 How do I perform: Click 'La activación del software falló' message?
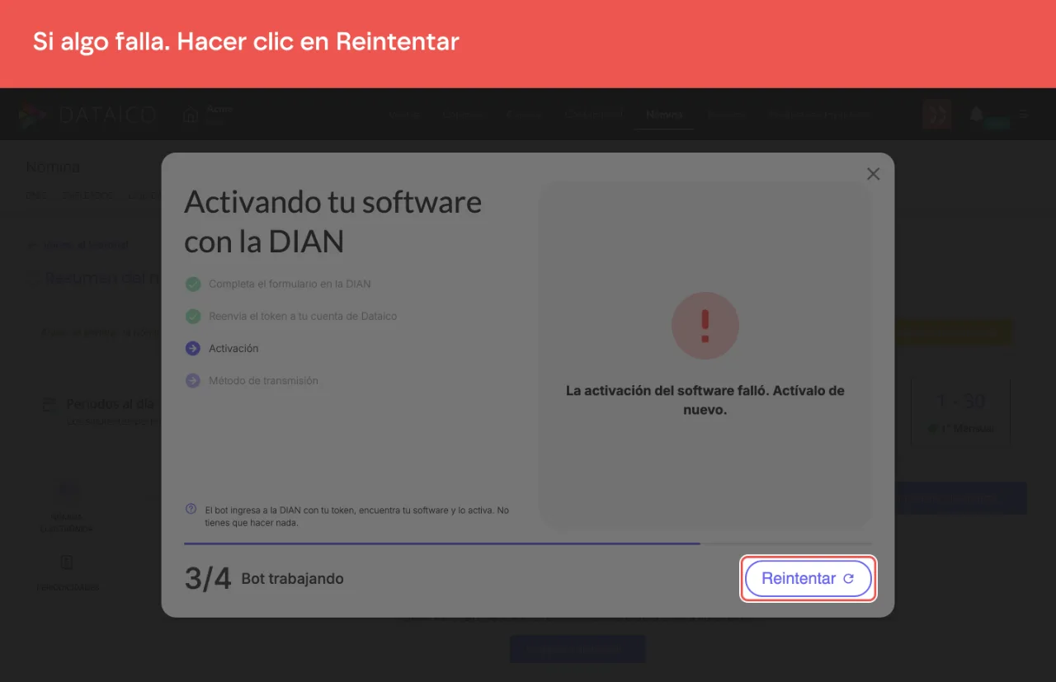point(705,400)
